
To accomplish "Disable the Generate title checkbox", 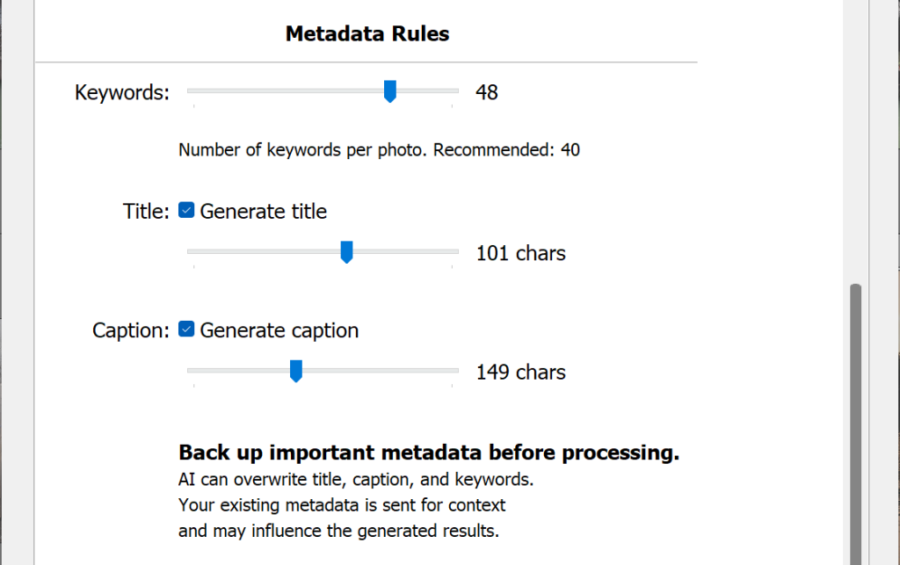I will pos(186,211).
